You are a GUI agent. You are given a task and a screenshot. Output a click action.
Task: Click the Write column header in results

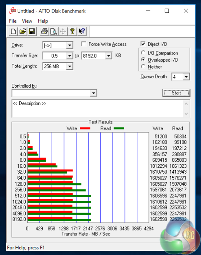158,128
